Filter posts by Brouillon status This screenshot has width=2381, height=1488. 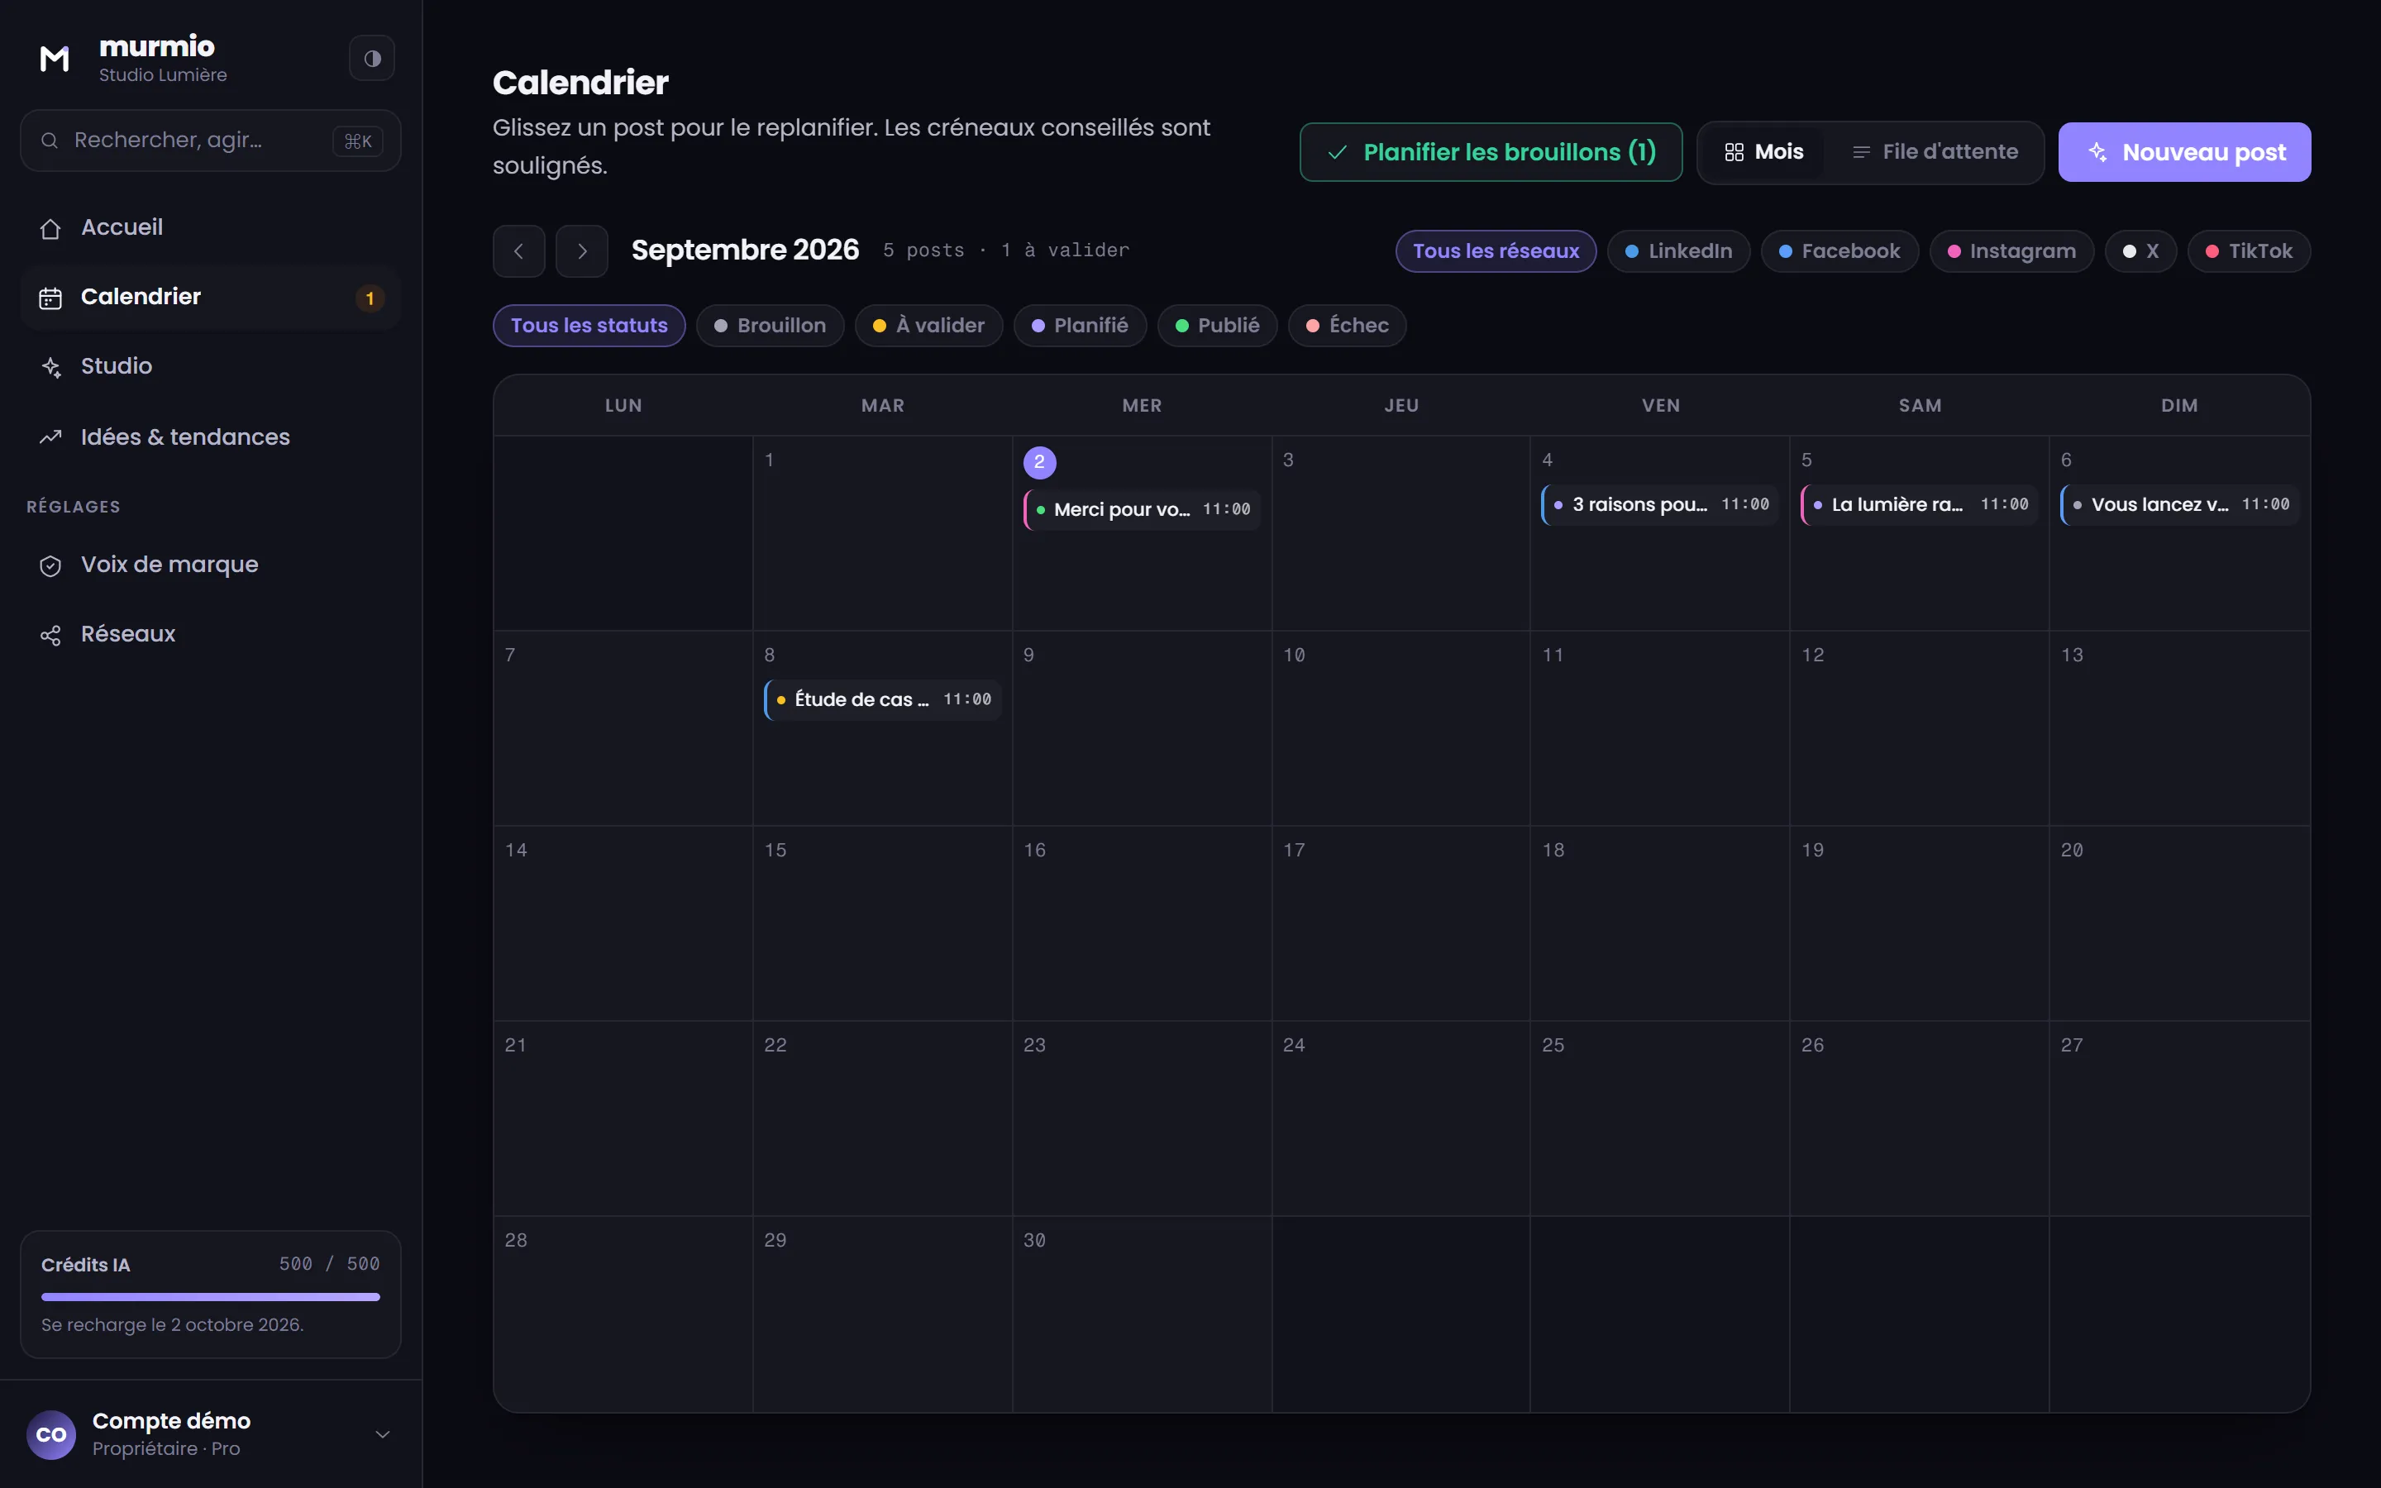[x=770, y=326]
